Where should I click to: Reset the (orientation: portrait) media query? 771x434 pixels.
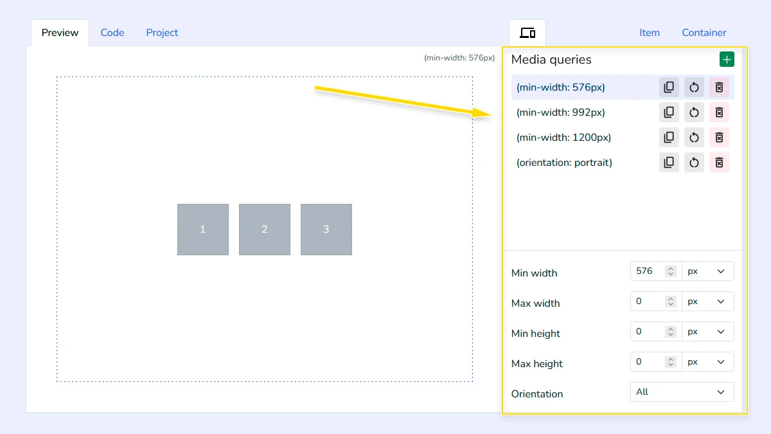click(694, 162)
